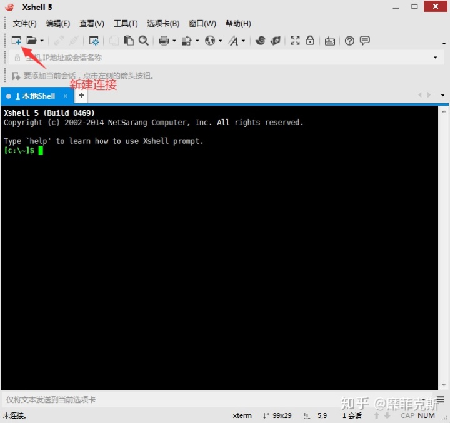The image size is (450, 423).
Task: Click the Print icon
Action: [x=164, y=41]
